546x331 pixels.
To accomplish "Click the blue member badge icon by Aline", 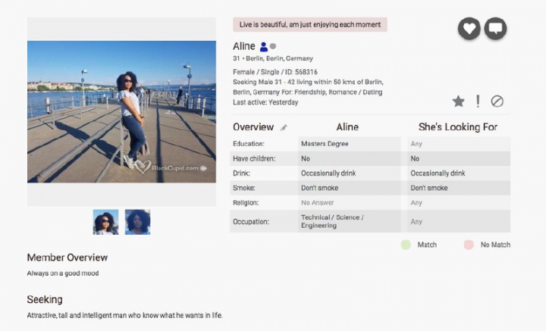I will pyautogui.click(x=263, y=47).
